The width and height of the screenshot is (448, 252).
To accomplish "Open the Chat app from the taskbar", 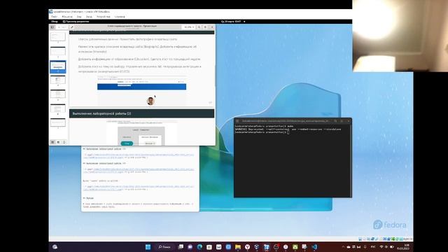I will (x=190, y=247).
